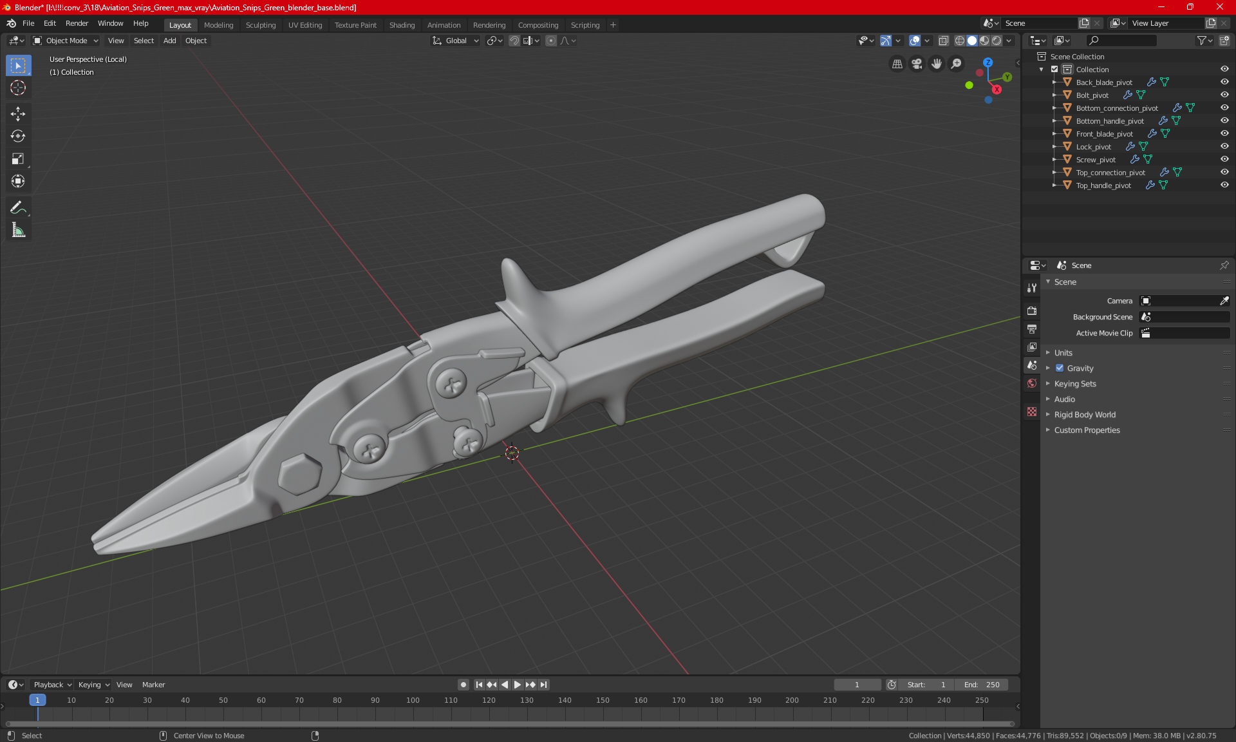1236x742 pixels.
Task: Expand the Units panel
Action: point(1063,352)
